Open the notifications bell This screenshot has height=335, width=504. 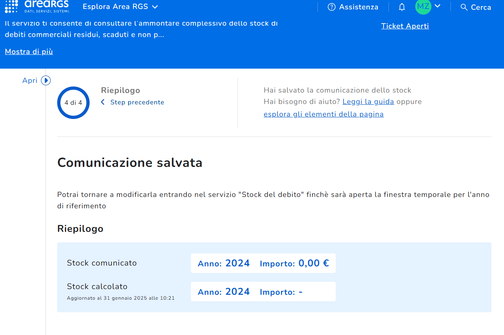(x=402, y=7)
